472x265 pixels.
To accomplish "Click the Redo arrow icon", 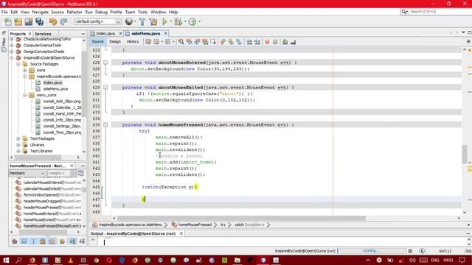I will (x=63, y=21).
